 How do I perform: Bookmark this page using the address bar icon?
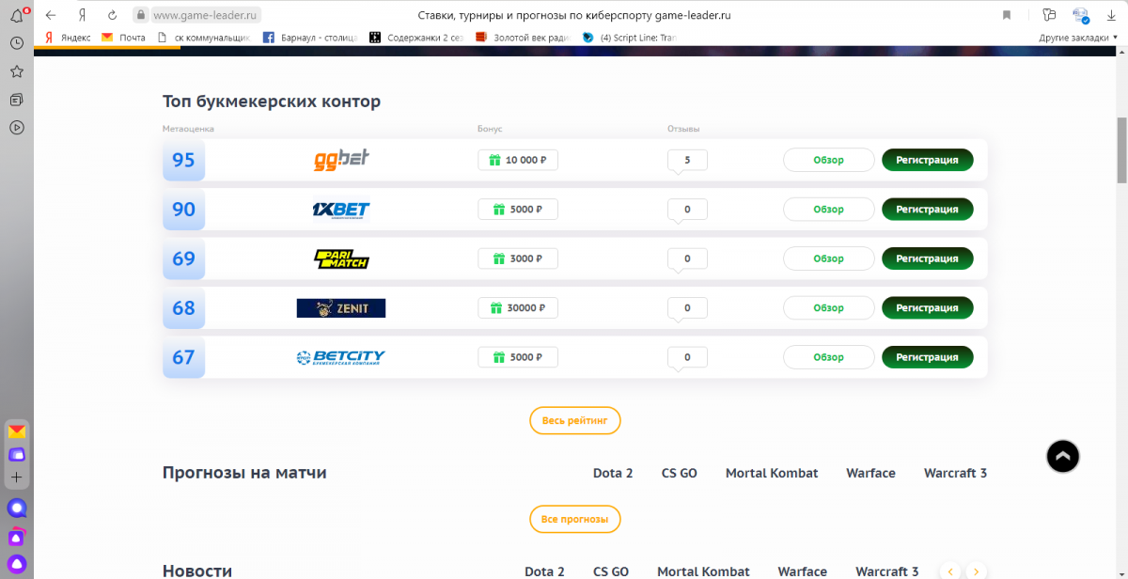point(1007,15)
